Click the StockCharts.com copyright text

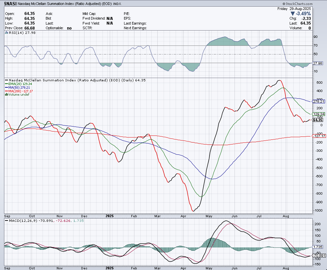pyautogui.click(x=298, y=4)
